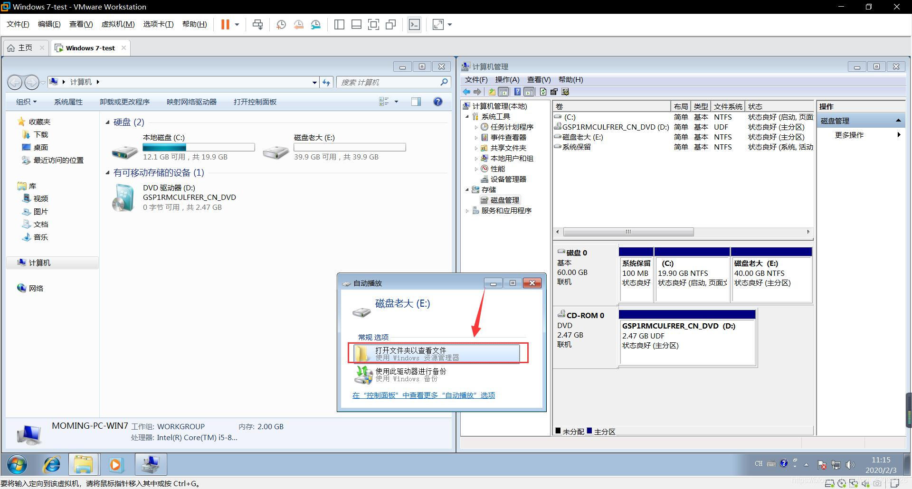The image size is (912, 489).
Task: Click the VMware pause virtual machine button
Action: pyautogui.click(x=225, y=24)
